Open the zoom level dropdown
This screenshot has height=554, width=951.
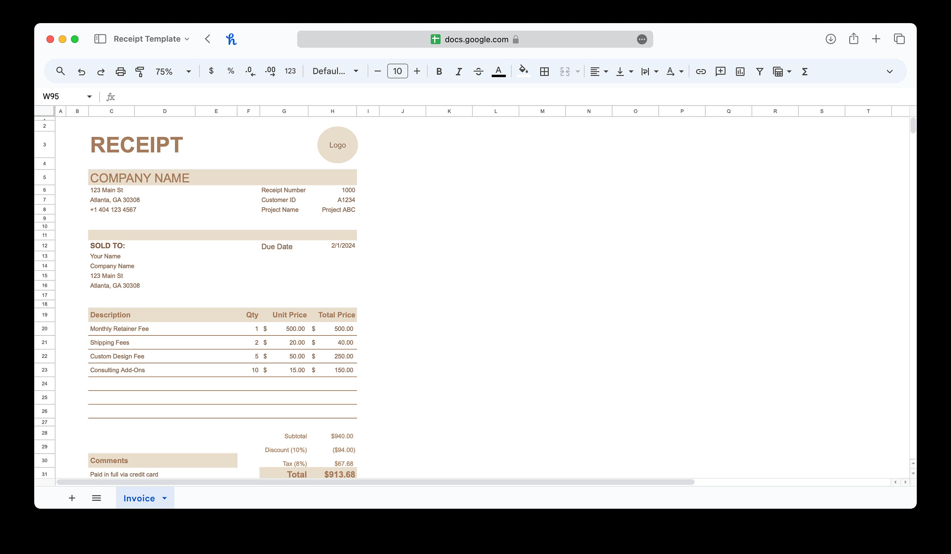click(x=188, y=71)
